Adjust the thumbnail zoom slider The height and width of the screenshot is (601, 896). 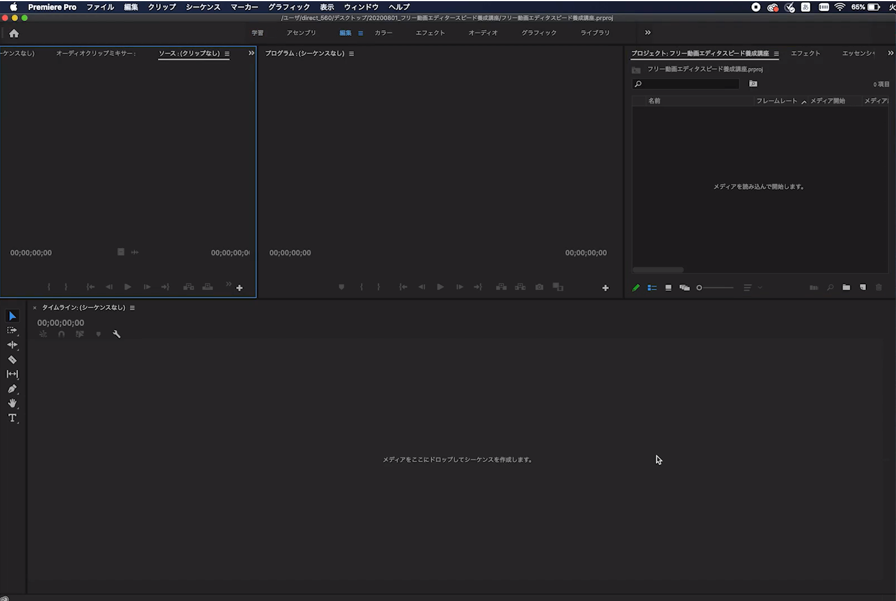coord(699,288)
